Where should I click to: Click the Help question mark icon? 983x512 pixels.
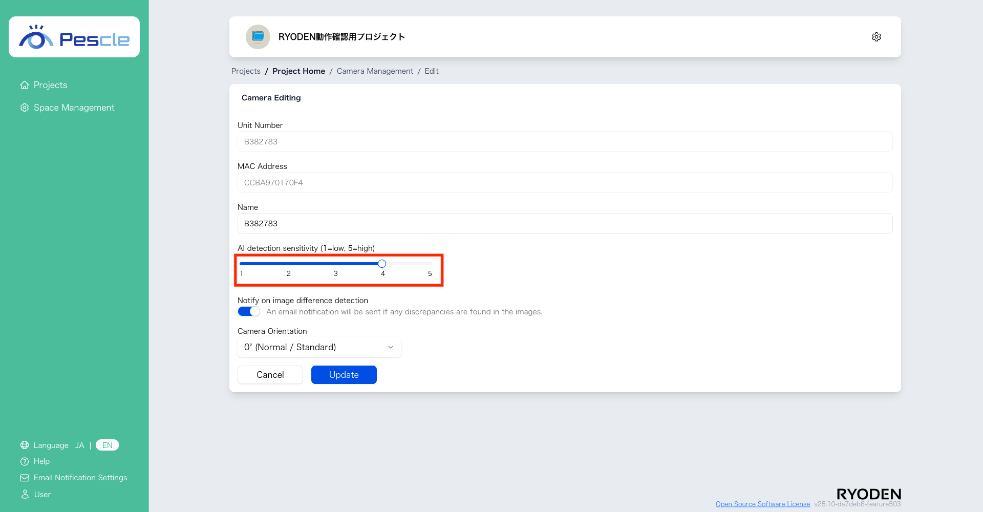pyautogui.click(x=25, y=461)
